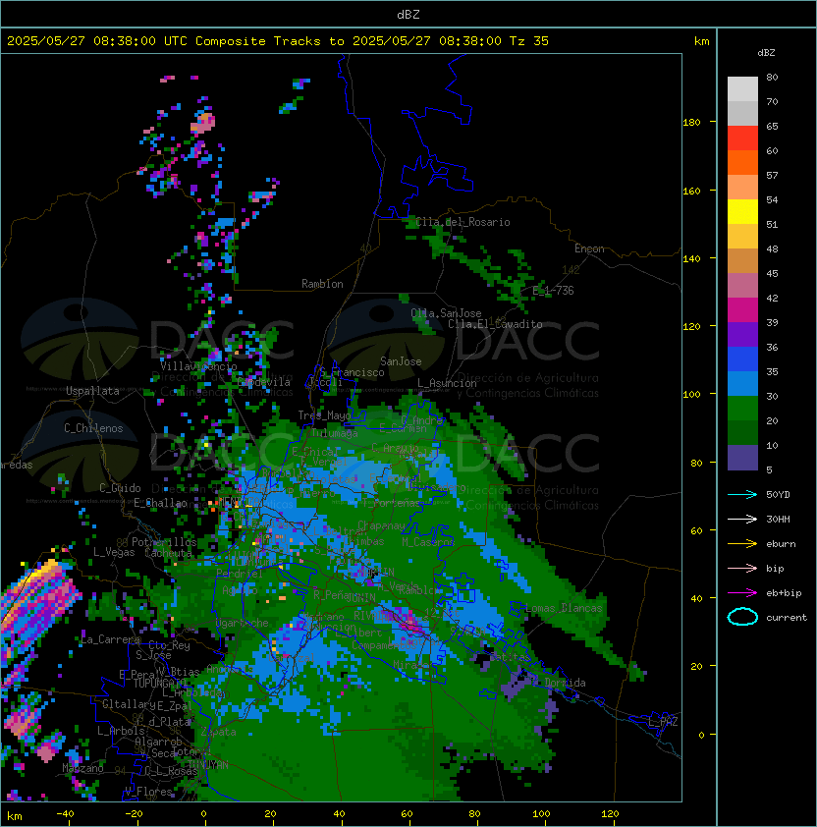The width and height of the screenshot is (817, 827).
Task: Click the E_1-736 map label
Action: [553, 291]
